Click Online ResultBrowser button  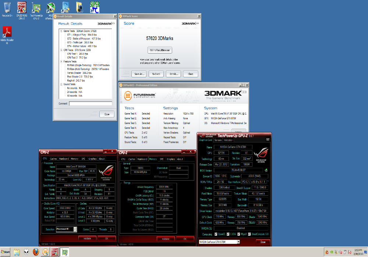click(160, 50)
